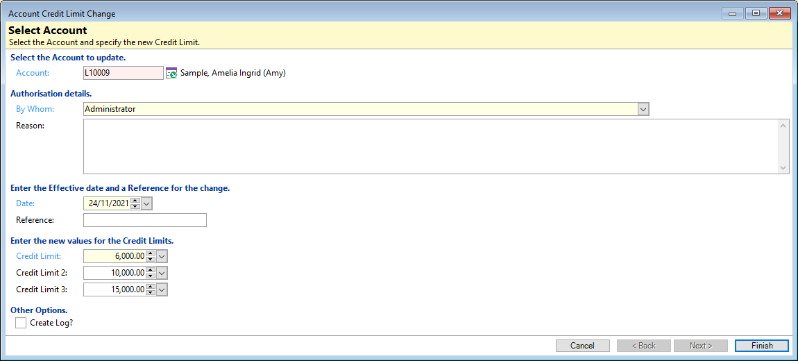Increase Credit Limit with the up spinner

(x=151, y=253)
